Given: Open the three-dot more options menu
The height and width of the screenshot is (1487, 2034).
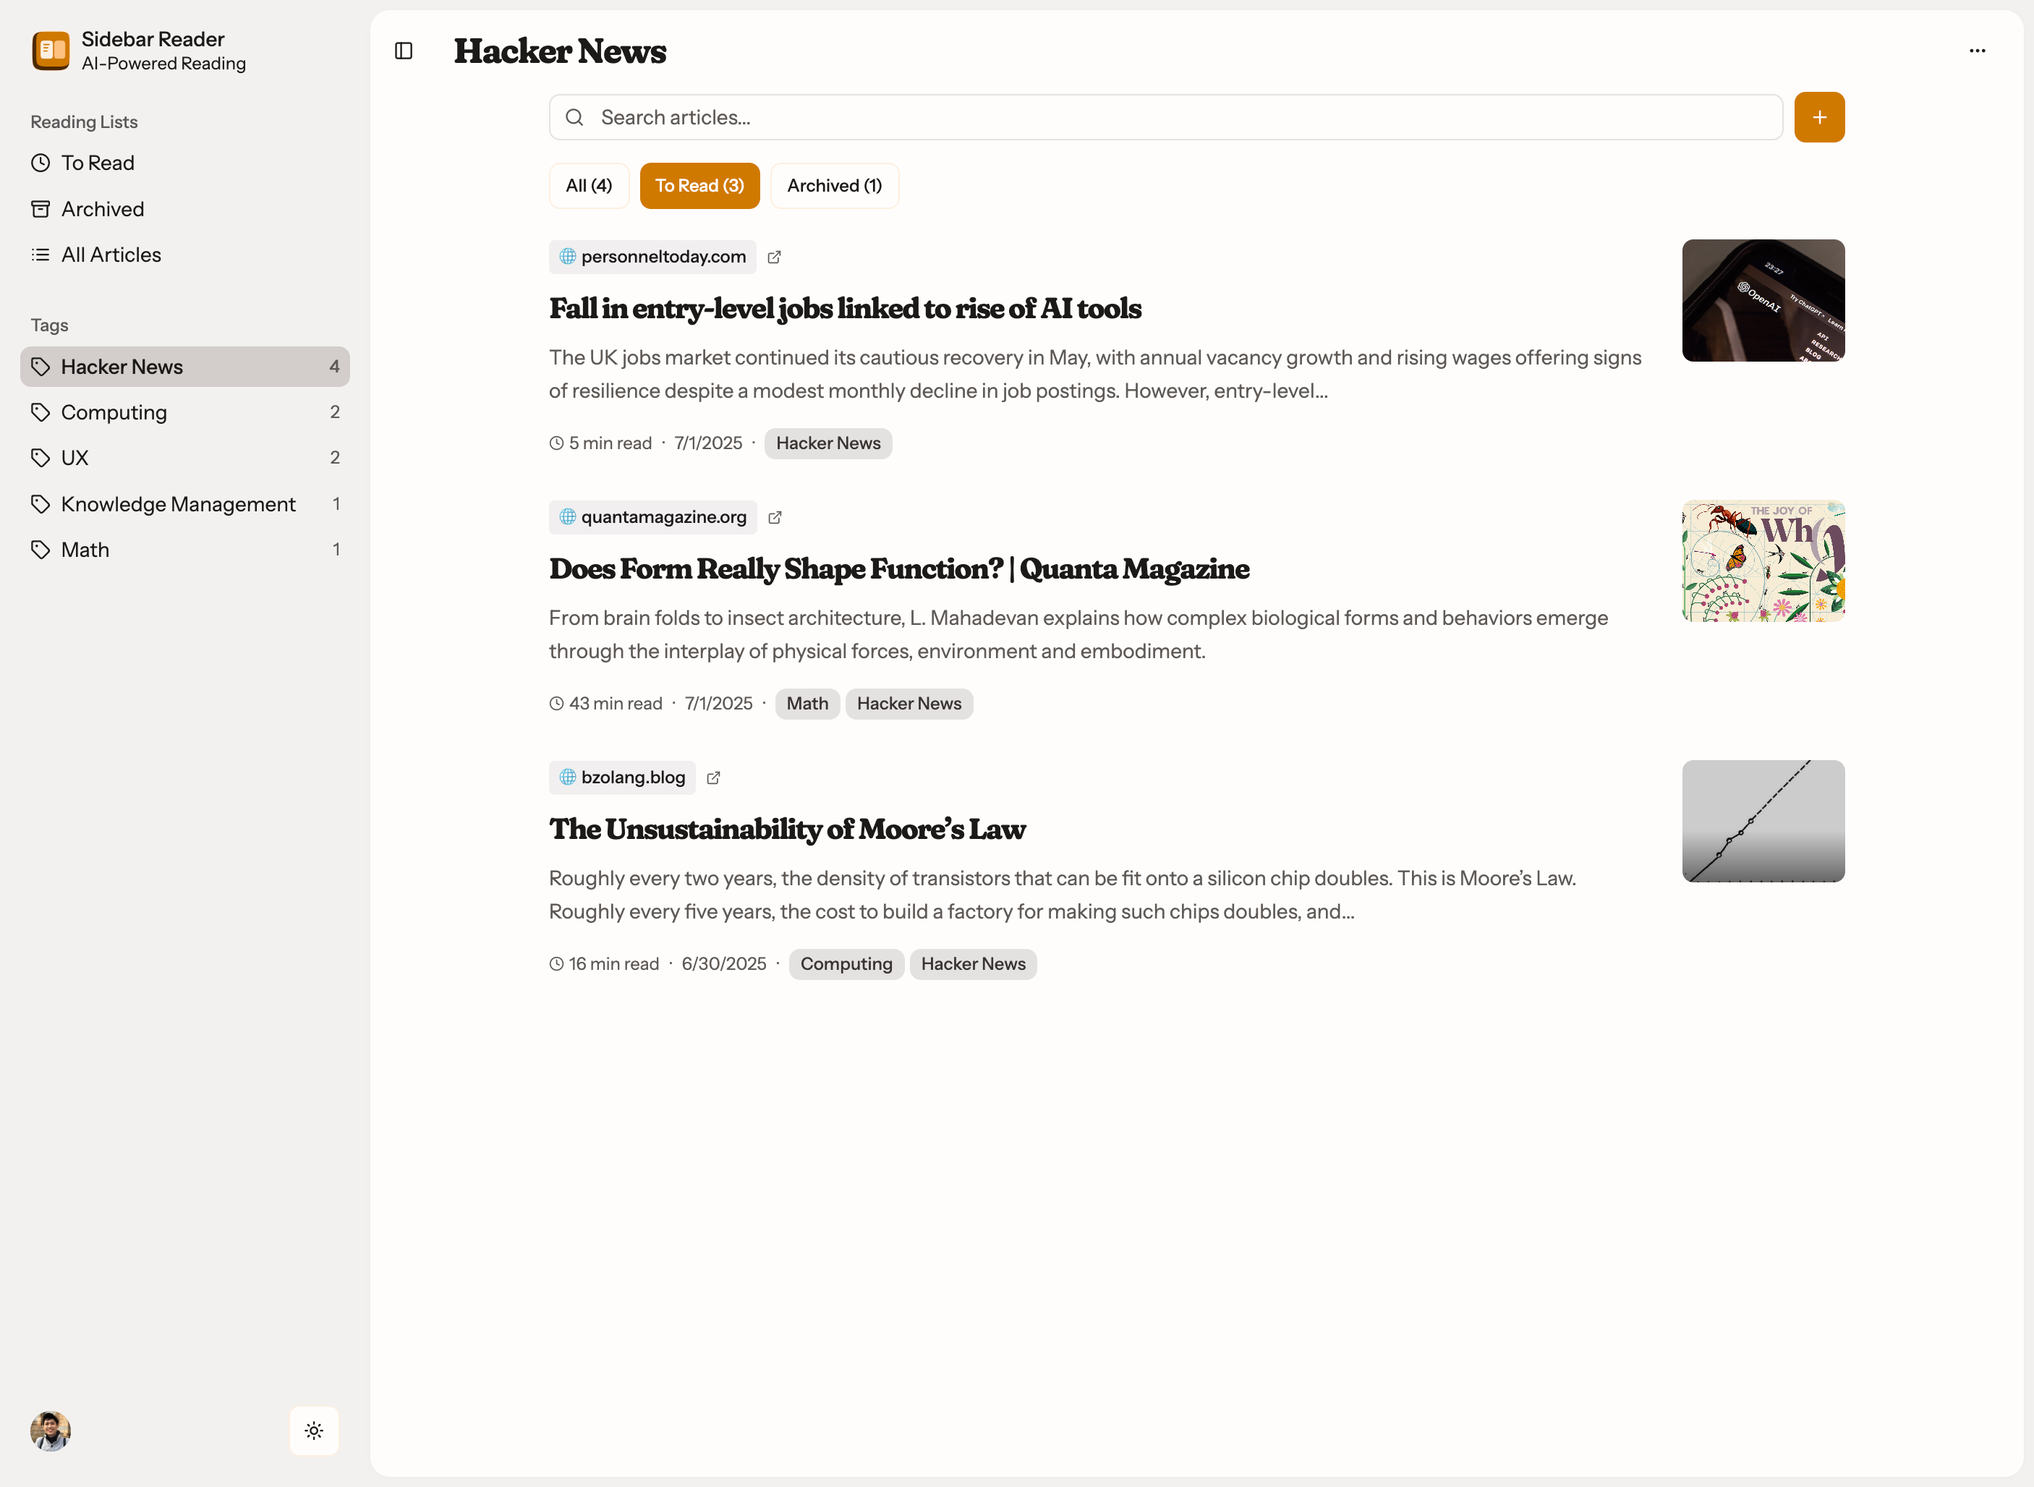Looking at the screenshot, I should (1976, 51).
